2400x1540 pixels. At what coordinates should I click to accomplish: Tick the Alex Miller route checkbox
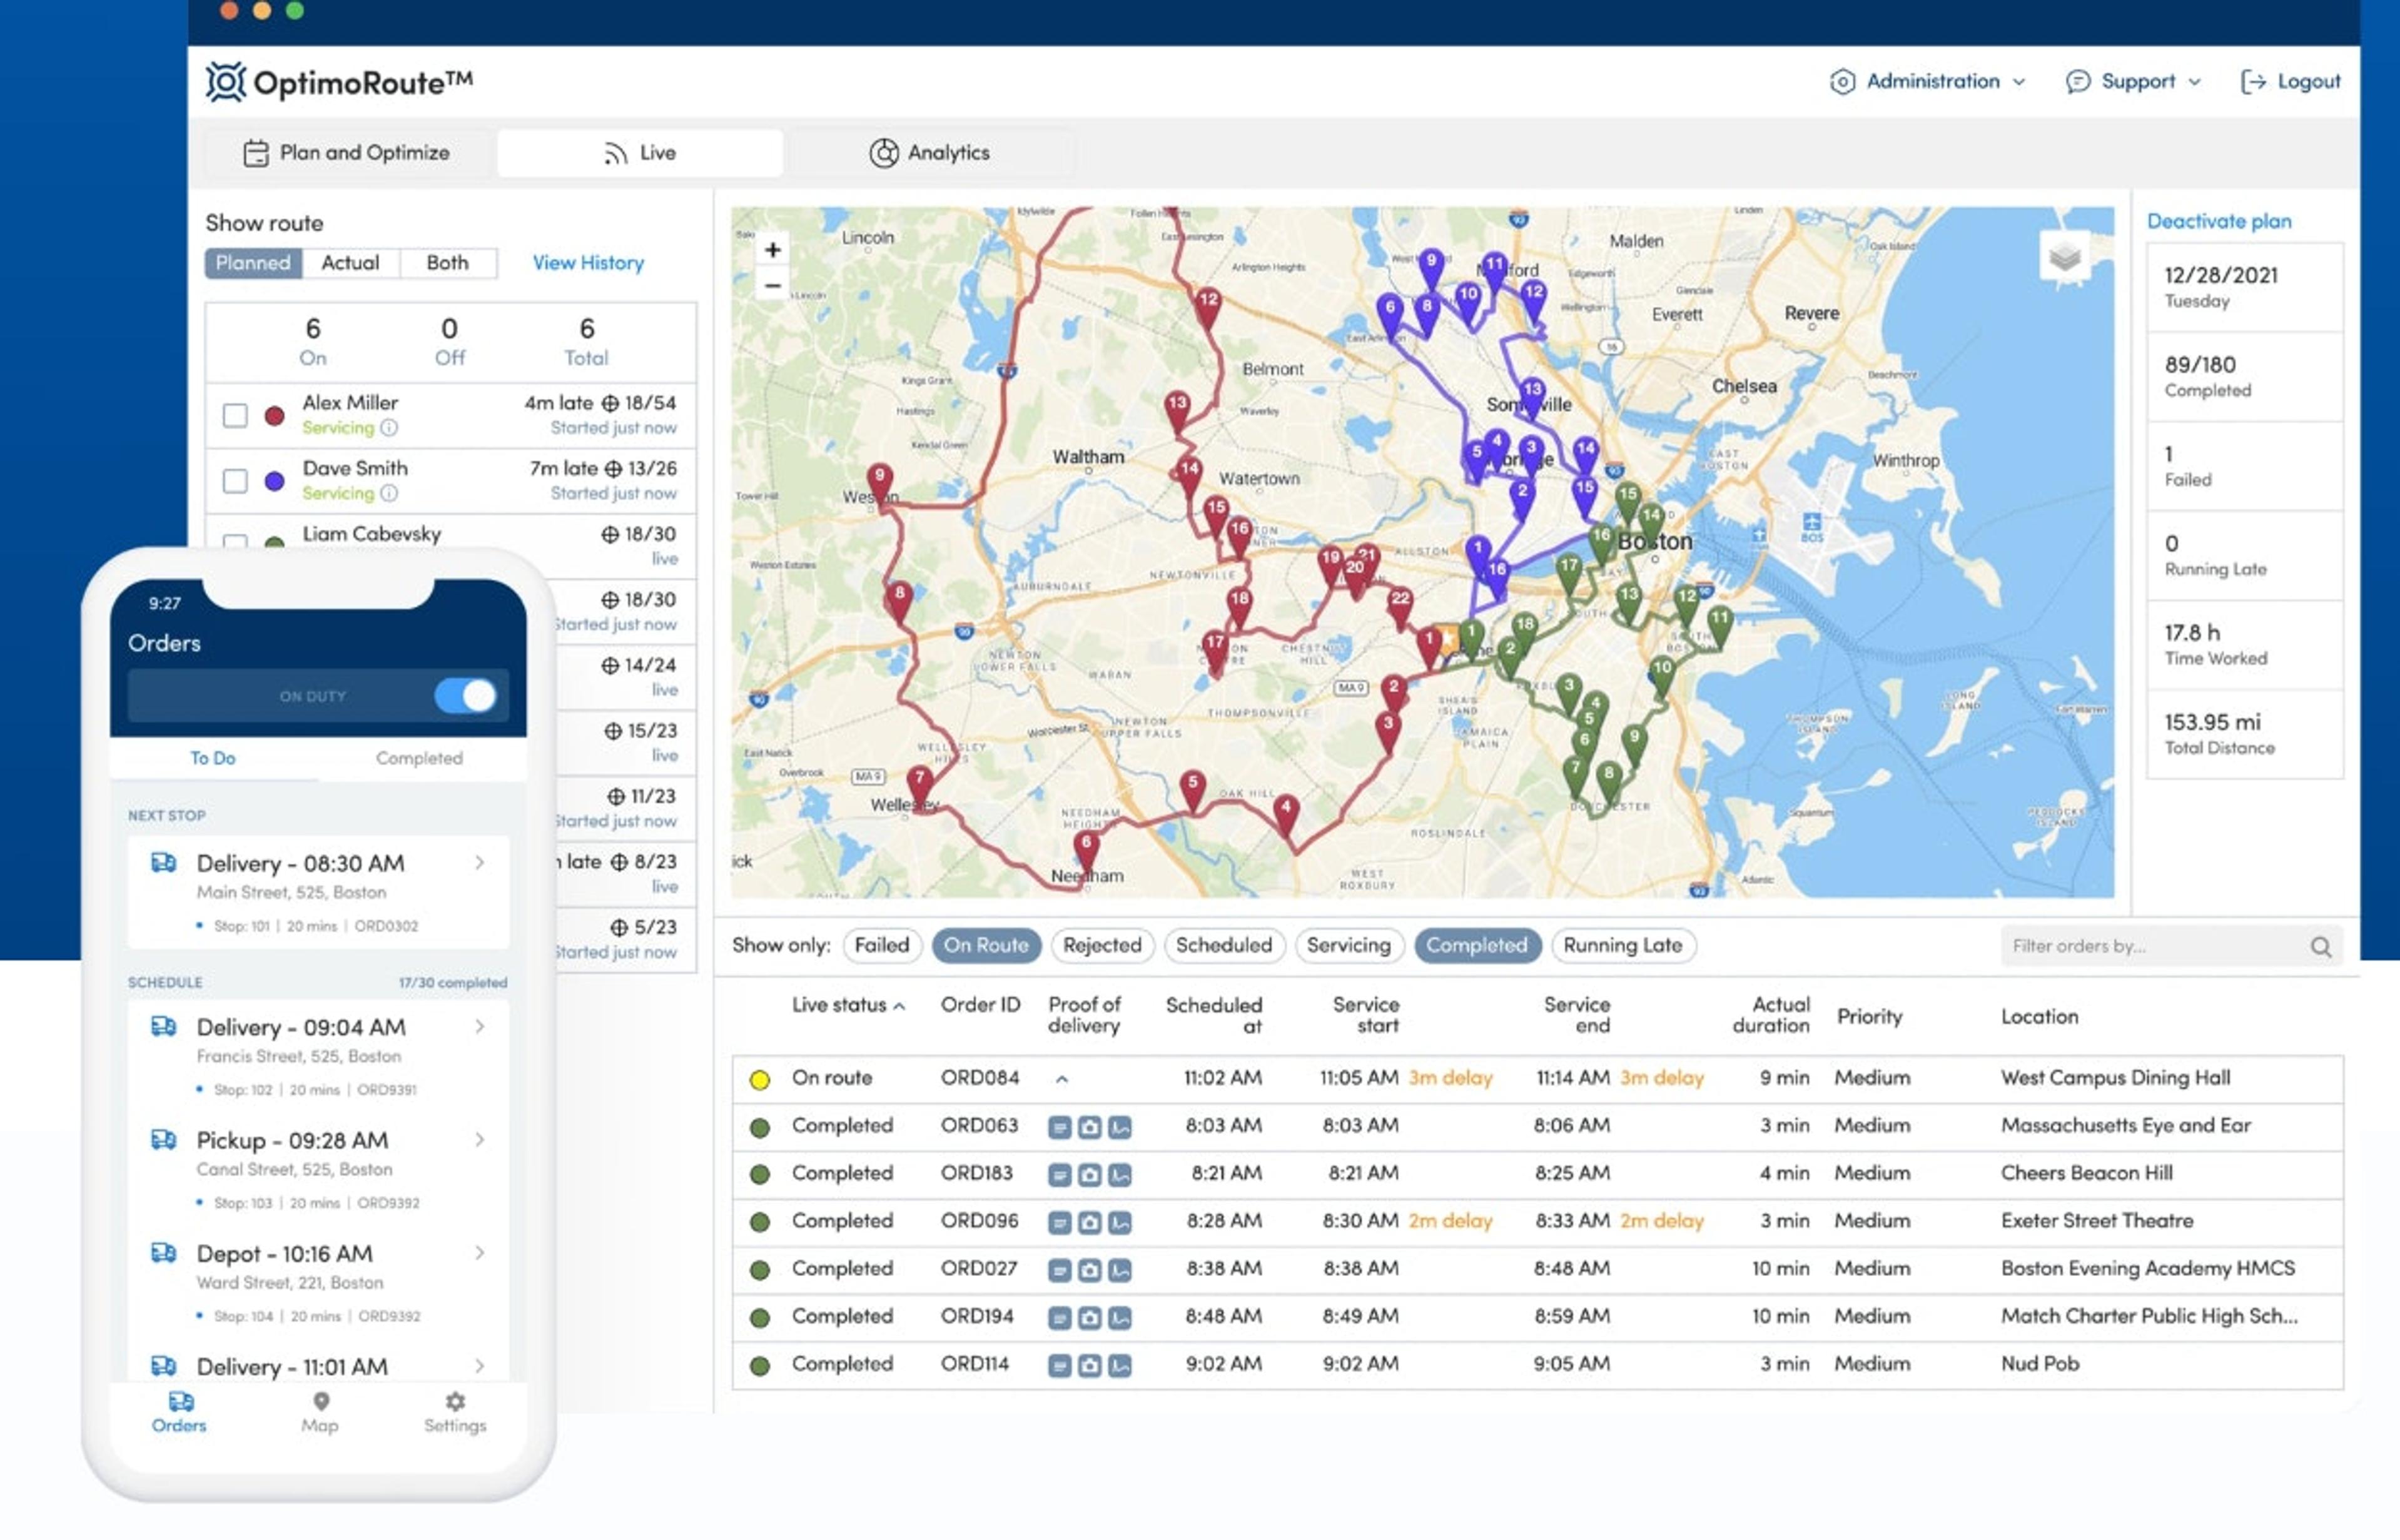[x=235, y=415]
